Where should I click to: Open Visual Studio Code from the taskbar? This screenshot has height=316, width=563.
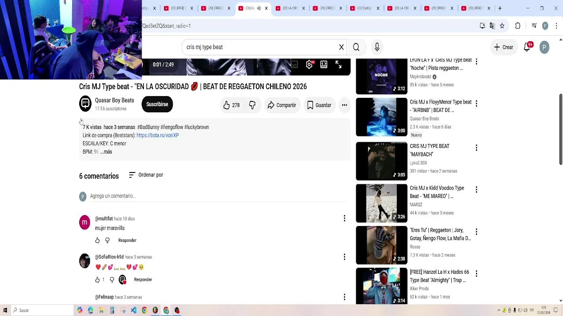point(134,310)
